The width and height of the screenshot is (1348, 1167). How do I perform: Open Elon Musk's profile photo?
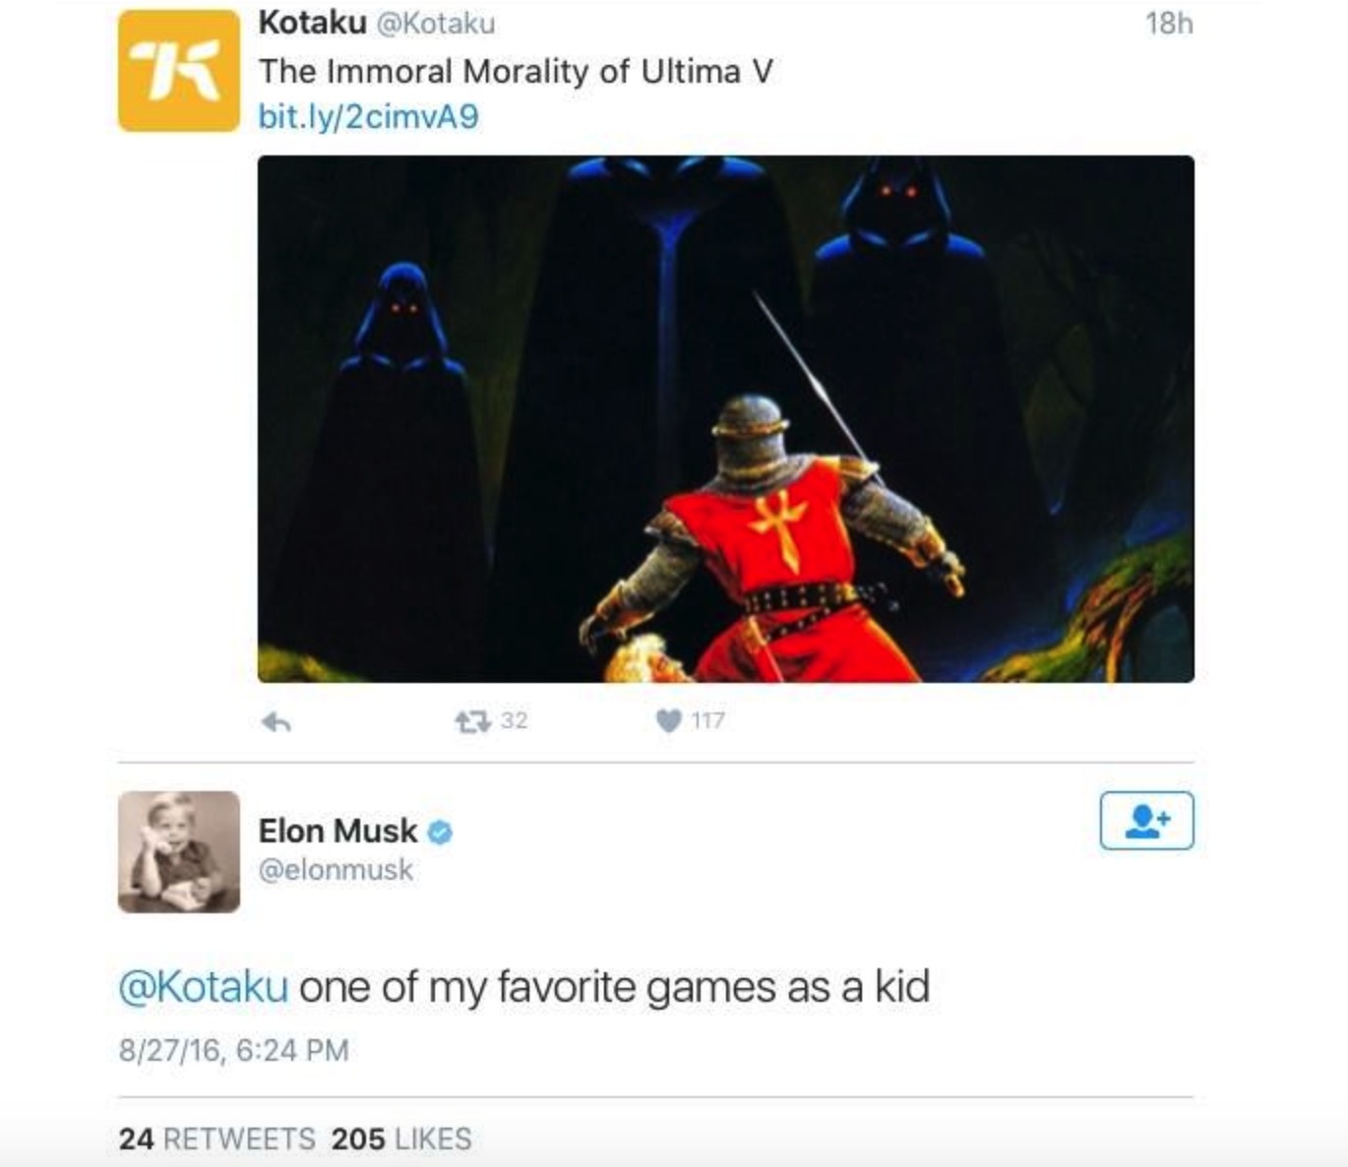(x=178, y=852)
